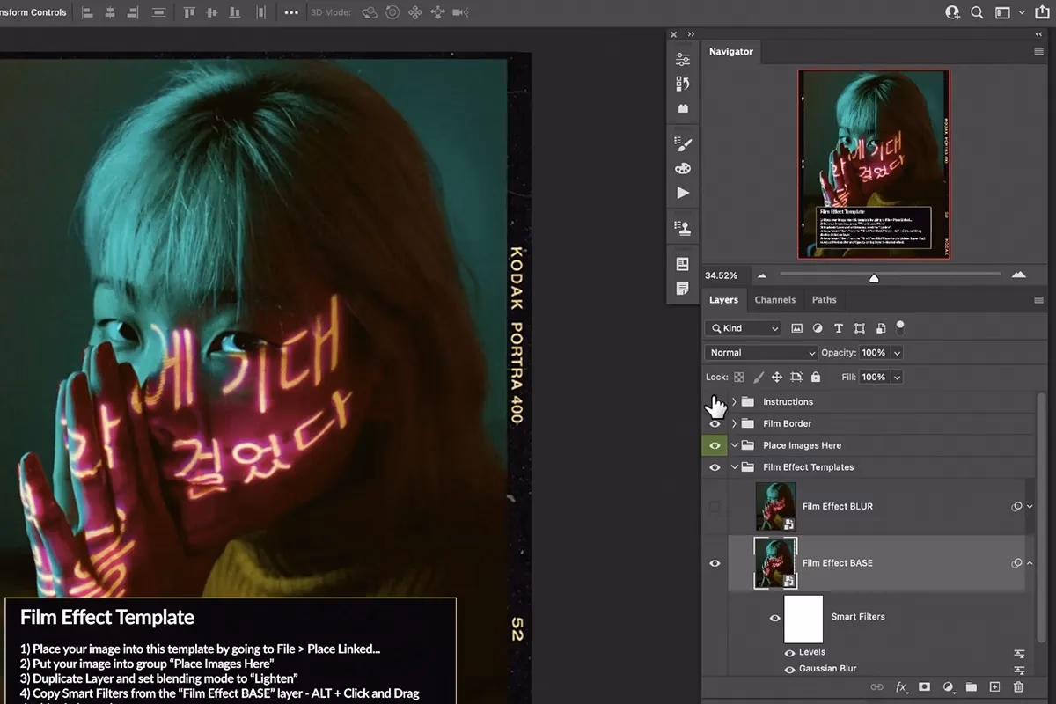Click the Create new layer icon
Viewport: 1056px width, 704px height.
coord(995,686)
